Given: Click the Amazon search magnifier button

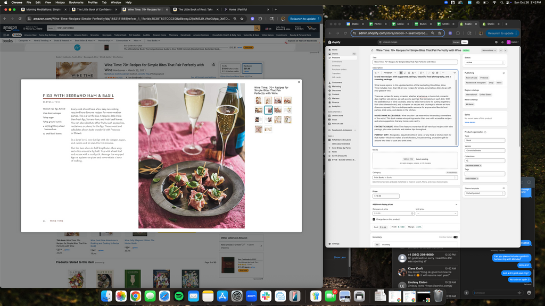Looking at the screenshot, I should point(257,28).
